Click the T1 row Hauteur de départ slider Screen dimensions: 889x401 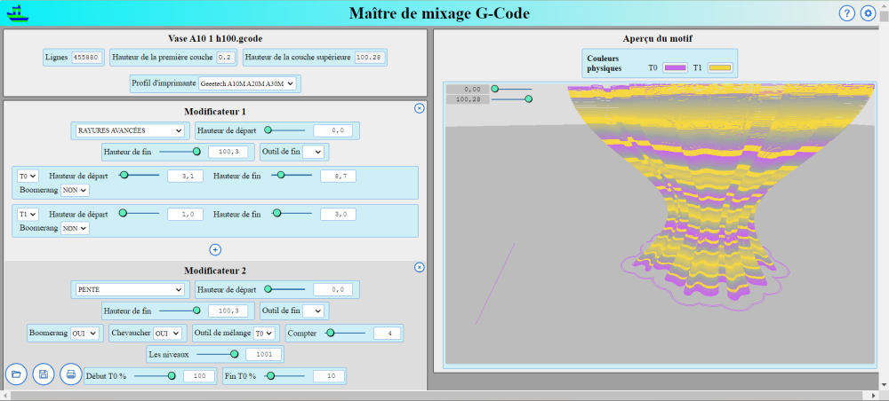pyautogui.click(x=140, y=214)
